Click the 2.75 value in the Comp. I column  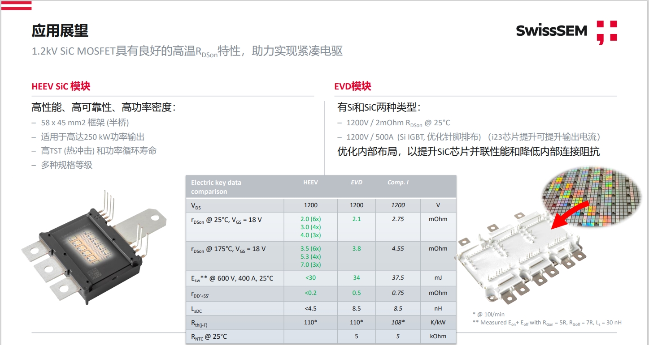coord(398,219)
